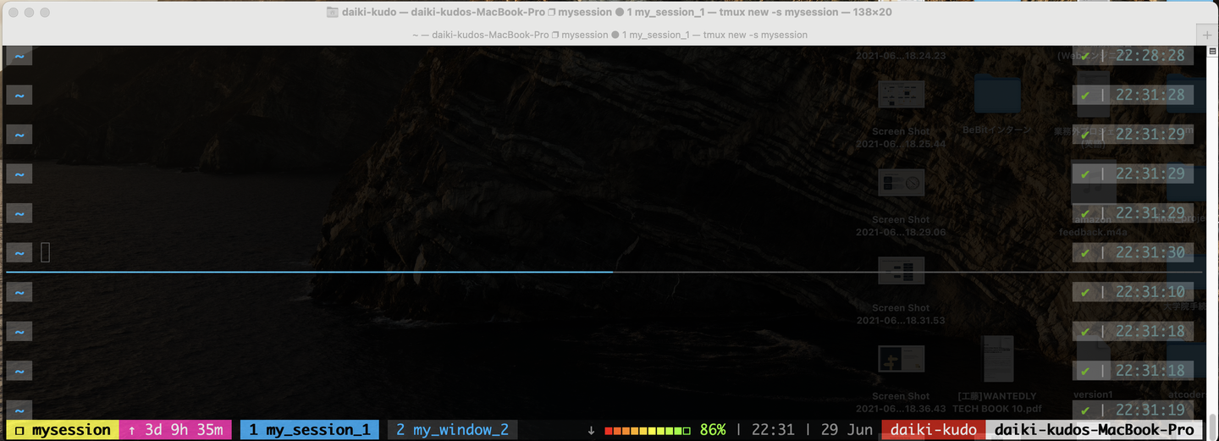Image resolution: width=1219 pixels, height=441 pixels.
Task: Click the green checkmark beside 22:28:28
Action: pos(1085,56)
